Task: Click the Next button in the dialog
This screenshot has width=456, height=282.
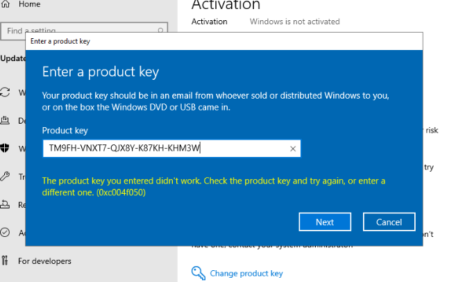Action: click(325, 222)
